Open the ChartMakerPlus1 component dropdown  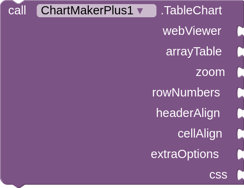point(97,11)
